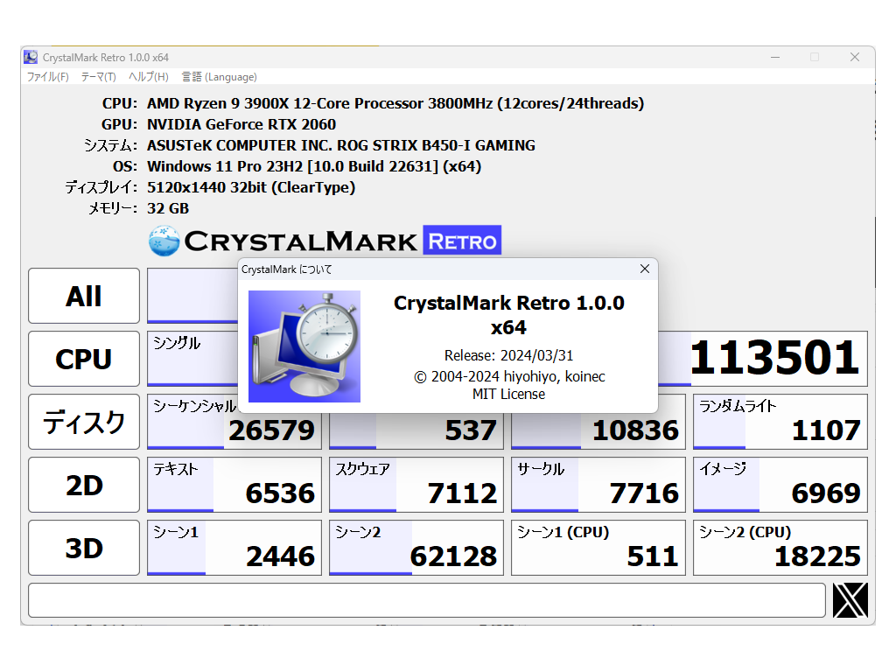Open the 言語 (Language) menu
The height and width of the screenshot is (672, 896).
[x=219, y=77]
